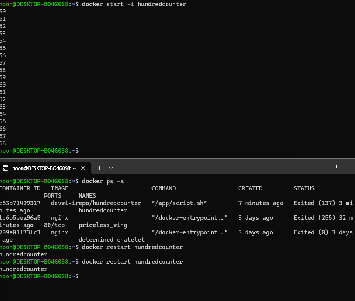Click the hundredcounter name in ps output
This screenshot has height=301, width=355.
(x=103, y=210)
